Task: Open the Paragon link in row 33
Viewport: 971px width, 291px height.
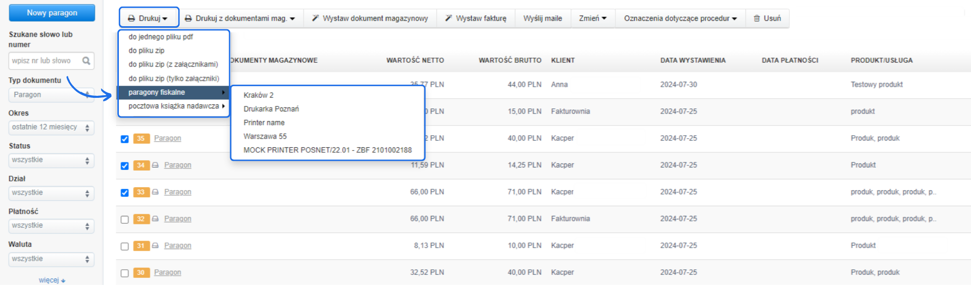Action: tap(178, 192)
